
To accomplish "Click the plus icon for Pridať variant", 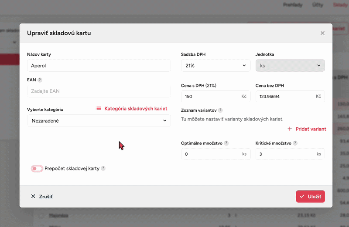I will (290, 129).
